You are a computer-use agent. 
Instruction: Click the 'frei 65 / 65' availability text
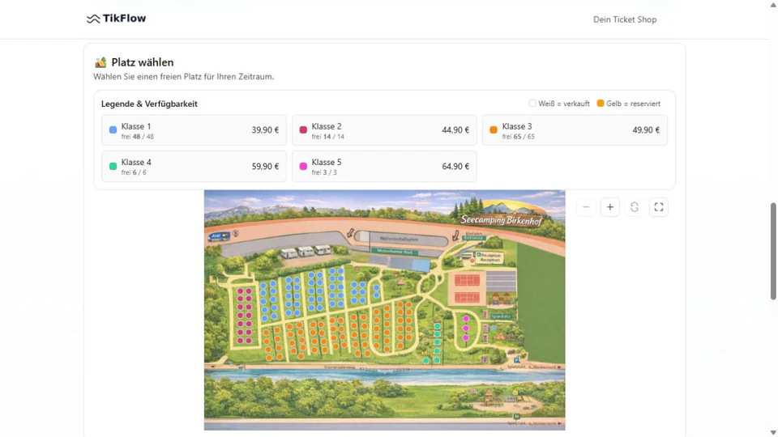519,137
